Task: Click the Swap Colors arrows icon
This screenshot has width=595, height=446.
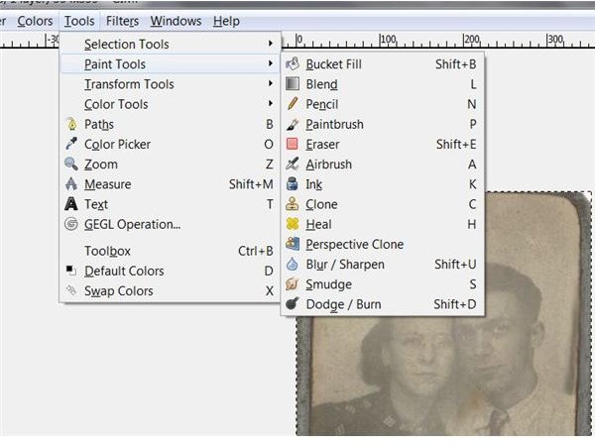Action: 71,290
